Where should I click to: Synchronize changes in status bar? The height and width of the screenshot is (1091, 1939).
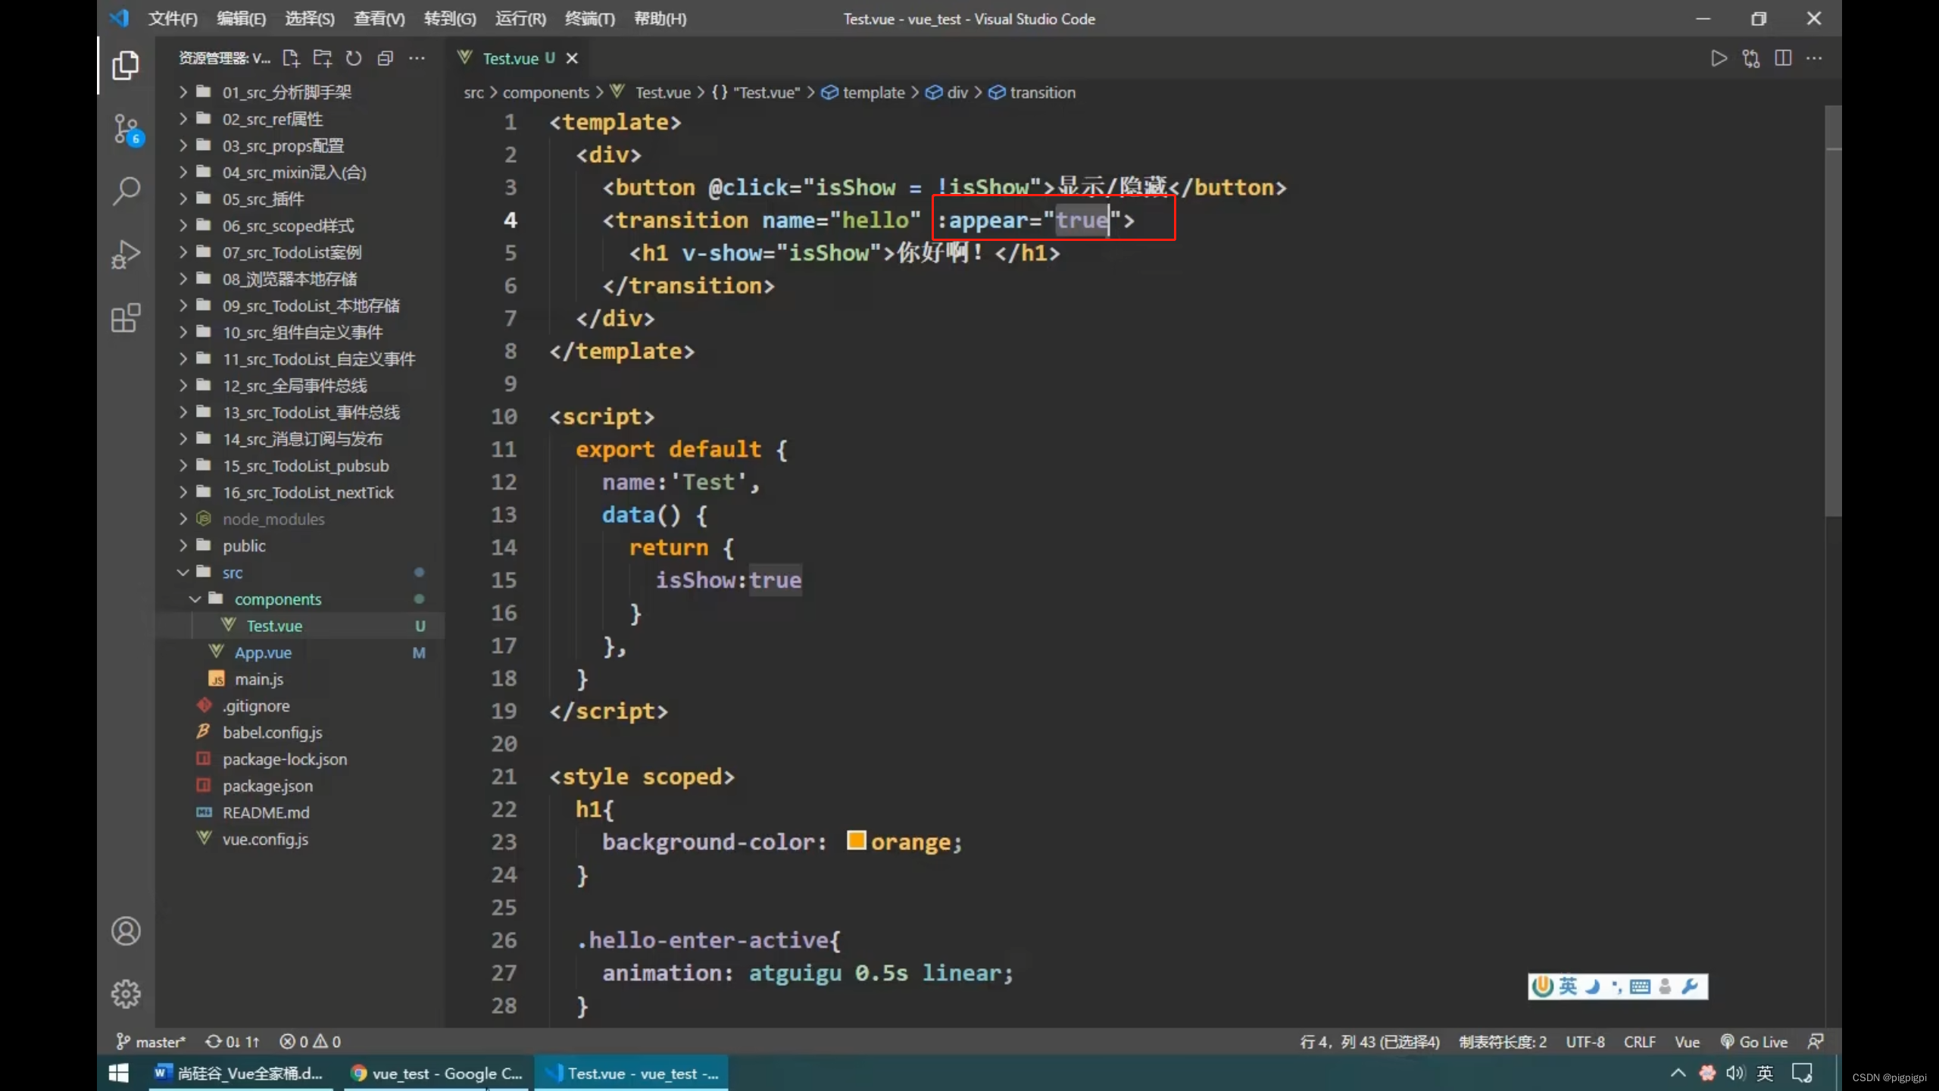(233, 1042)
